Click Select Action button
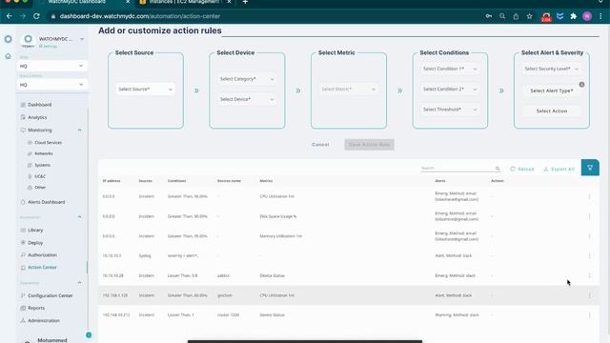This screenshot has height=343, width=610. [551, 111]
